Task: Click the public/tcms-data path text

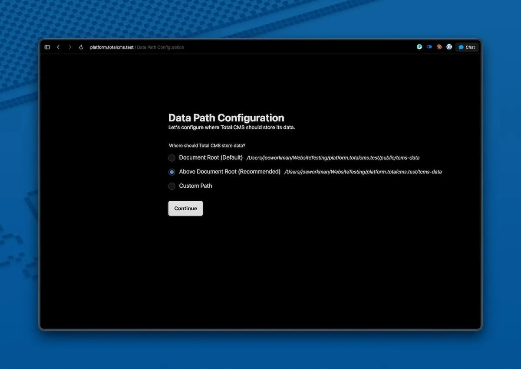Action: 333,158
